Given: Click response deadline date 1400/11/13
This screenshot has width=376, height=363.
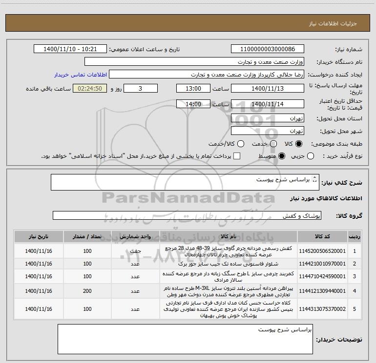Looking at the screenshot, I should pyautogui.click(x=268, y=88).
